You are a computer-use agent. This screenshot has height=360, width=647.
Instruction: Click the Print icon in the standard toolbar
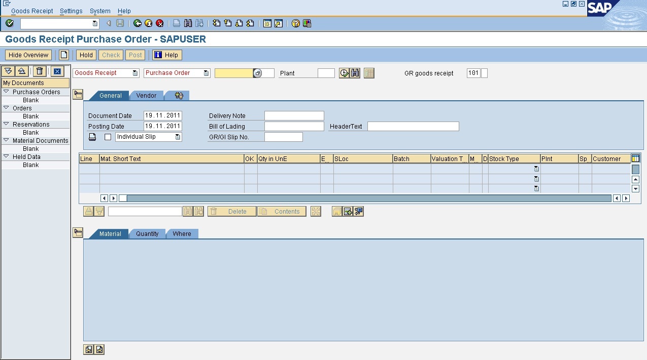click(177, 23)
